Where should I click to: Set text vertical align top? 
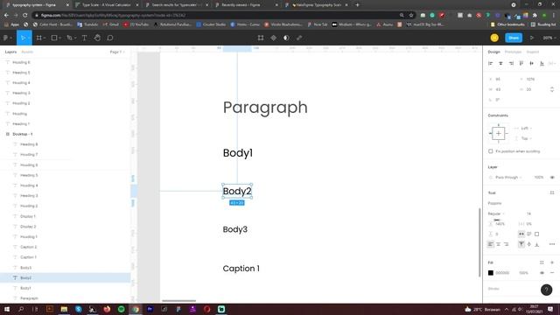pos(521,244)
